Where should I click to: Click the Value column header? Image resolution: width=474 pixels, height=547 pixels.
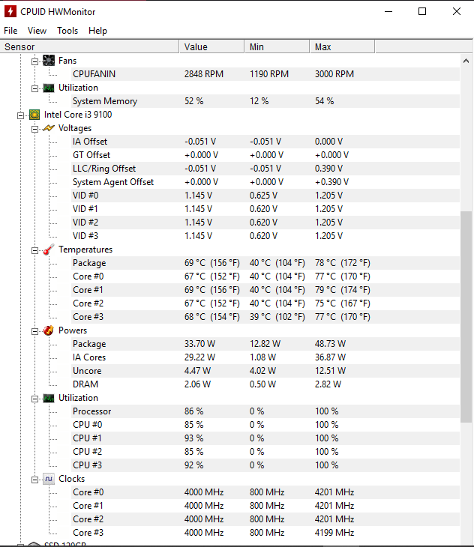click(x=211, y=46)
